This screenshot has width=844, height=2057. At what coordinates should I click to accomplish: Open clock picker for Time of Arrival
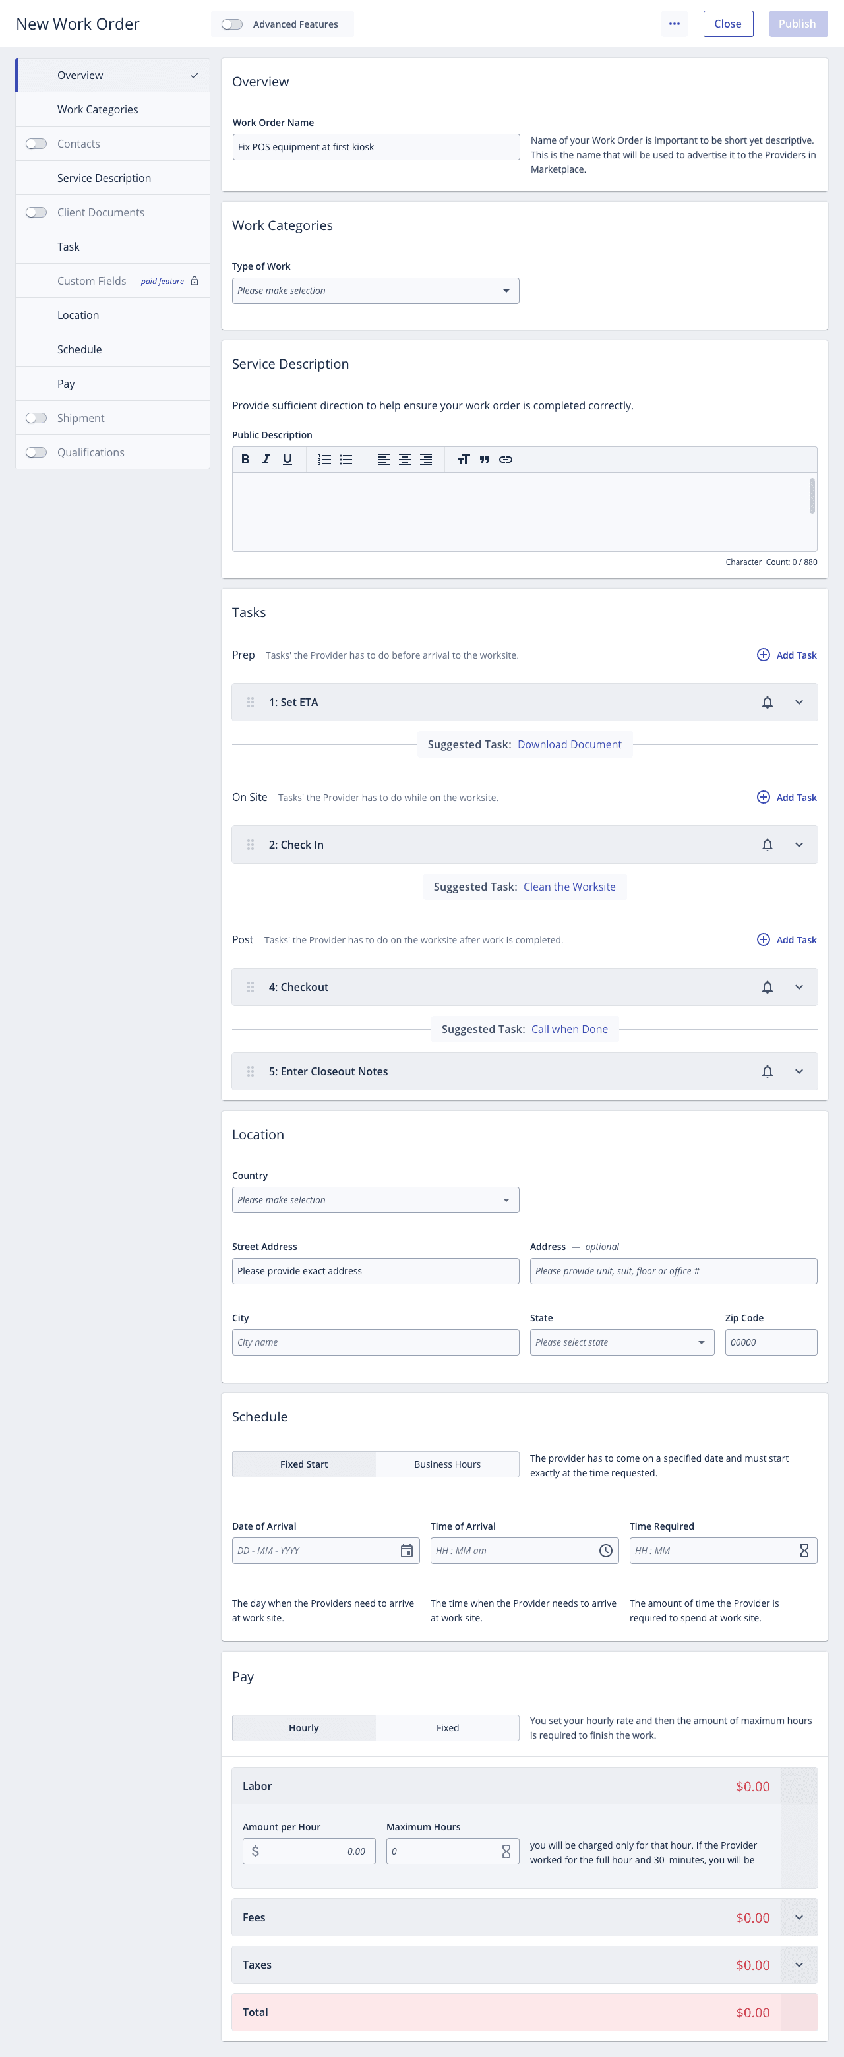click(606, 1551)
